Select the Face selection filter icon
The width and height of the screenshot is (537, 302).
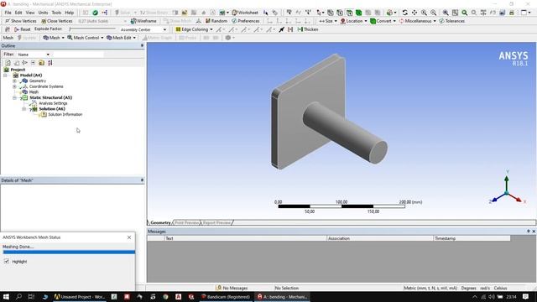tap(349, 13)
